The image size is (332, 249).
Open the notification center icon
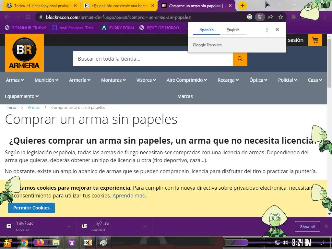click(x=321, y=242)
